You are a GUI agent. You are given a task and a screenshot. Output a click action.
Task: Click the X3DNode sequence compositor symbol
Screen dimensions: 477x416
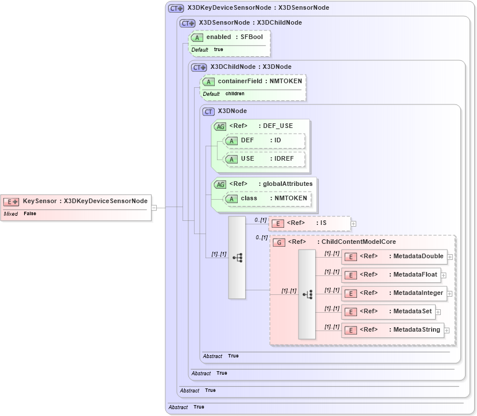click(237, 258)
